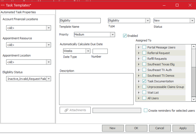Image resolution: width=196 pixels, height=134 pixels.
Task: Uncheck the Task Documentation checkbox
Action: click(144, 81)
